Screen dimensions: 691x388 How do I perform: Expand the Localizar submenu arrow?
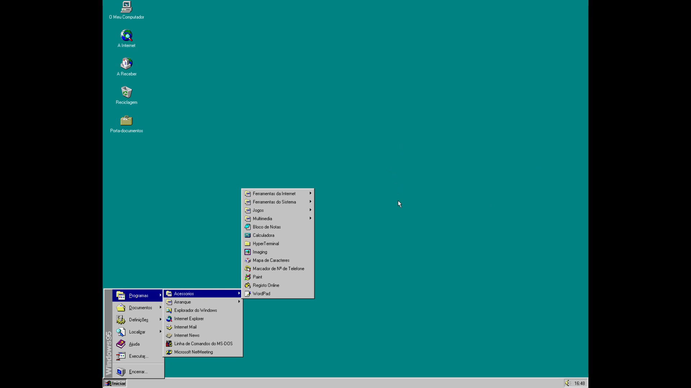tap(161, 332)
